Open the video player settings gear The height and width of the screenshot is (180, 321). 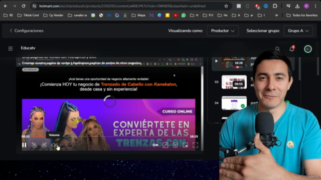click(x=175, y=145)
